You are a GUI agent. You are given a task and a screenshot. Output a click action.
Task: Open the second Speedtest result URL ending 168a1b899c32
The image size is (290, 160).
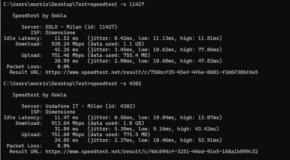pos(151,152)
